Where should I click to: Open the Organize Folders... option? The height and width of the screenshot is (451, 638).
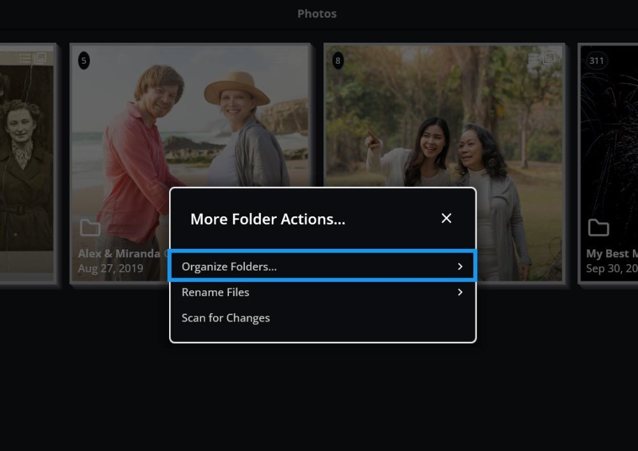tap(230, 267)
